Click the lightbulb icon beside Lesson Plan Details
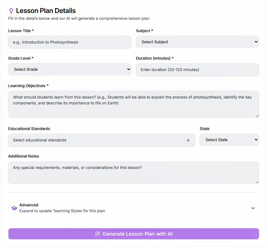The height and width of the screenshot is (248, 268). click(x=11, y=11)
